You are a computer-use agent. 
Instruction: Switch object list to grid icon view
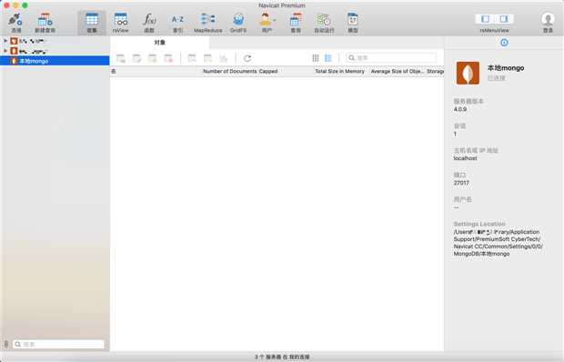(x=316, y=58)
